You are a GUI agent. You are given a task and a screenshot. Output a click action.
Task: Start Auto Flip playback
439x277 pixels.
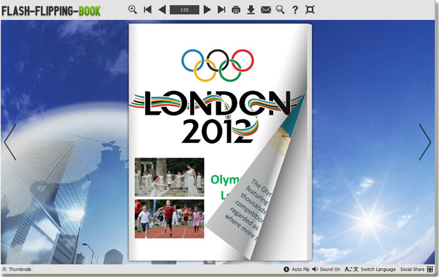pyautogui.click(x=297, y=269)
